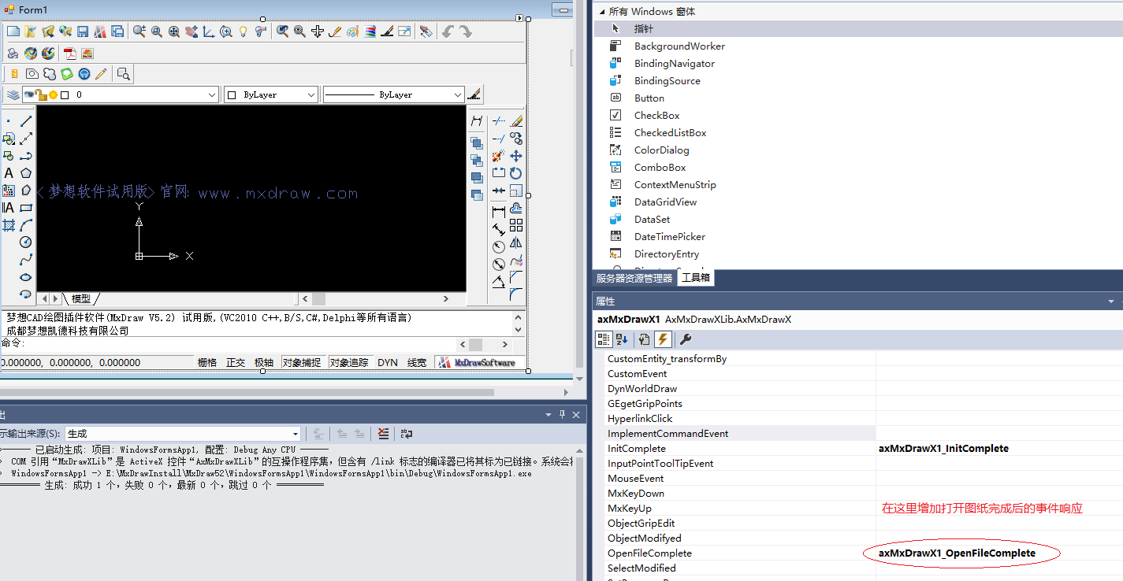Switch to 服务器资源管理器 tab
This screenshot has height=581, width=1123.
coord(634,278)
